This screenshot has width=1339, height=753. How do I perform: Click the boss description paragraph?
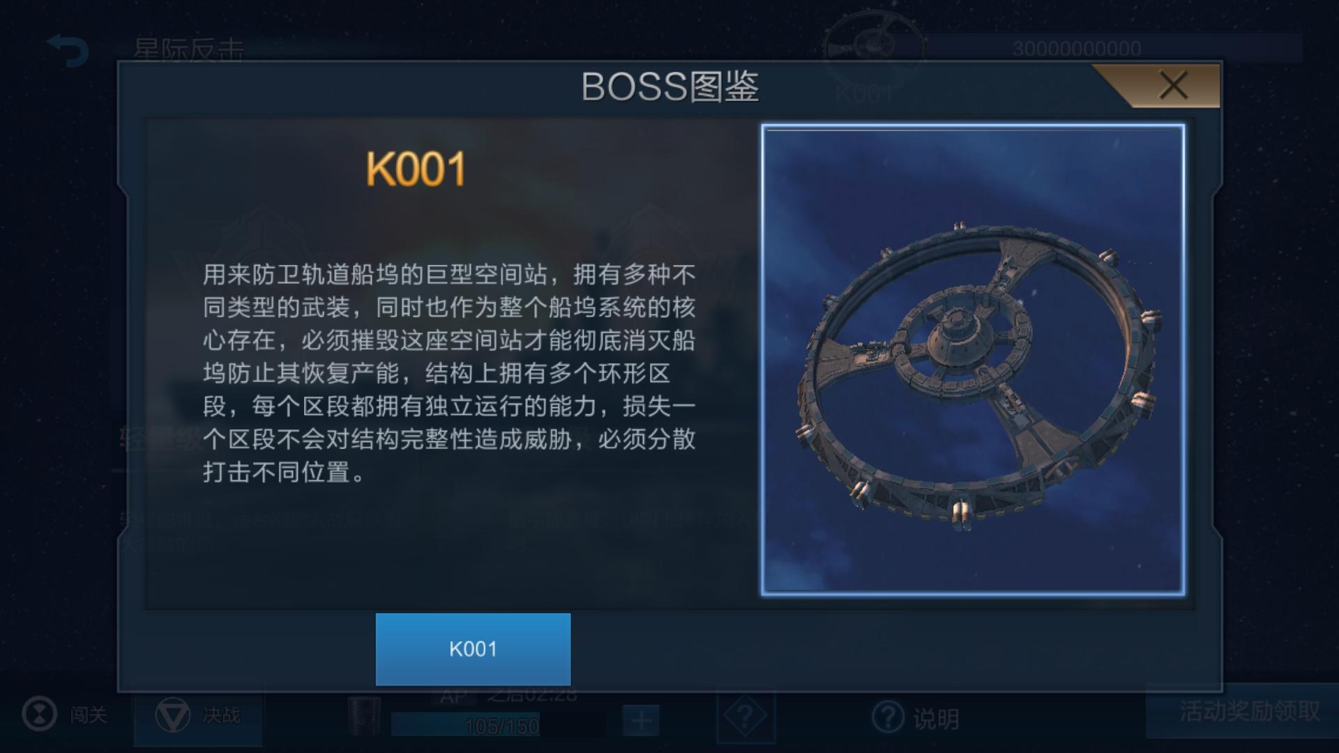[x=449, y=373]
